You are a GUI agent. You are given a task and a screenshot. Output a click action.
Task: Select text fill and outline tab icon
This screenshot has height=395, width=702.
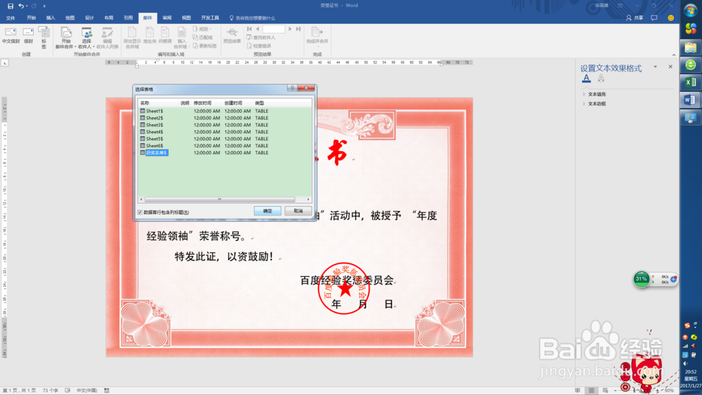pos(586,79)
